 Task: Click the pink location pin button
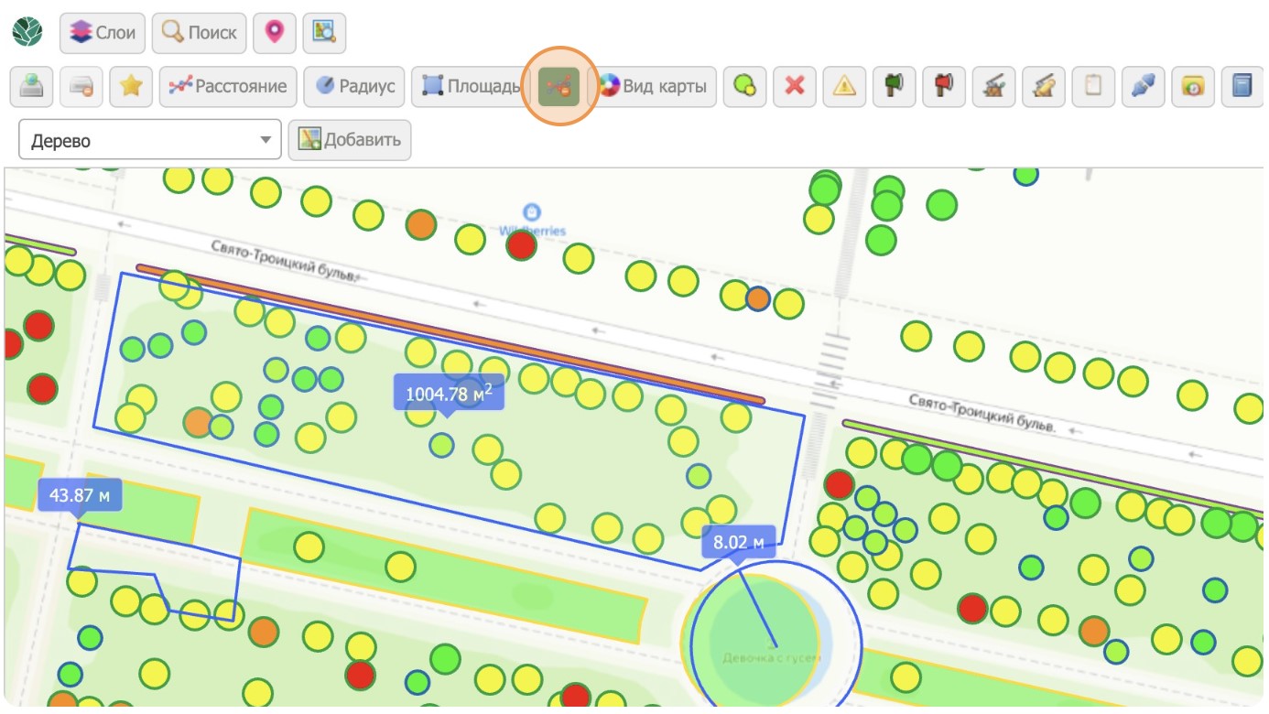274,33
